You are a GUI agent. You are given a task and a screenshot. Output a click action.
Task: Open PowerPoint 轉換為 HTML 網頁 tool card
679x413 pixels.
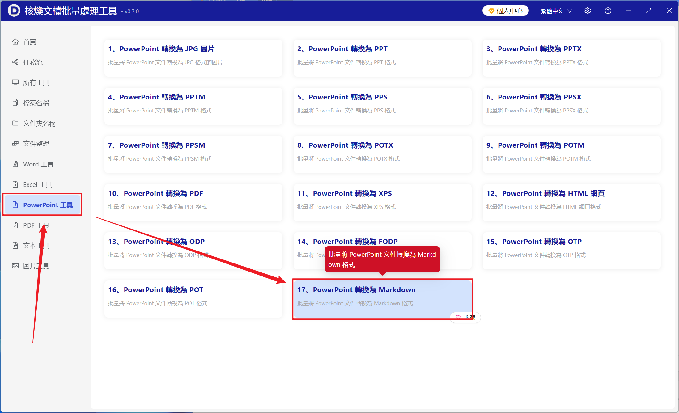(x=572, y=203)
